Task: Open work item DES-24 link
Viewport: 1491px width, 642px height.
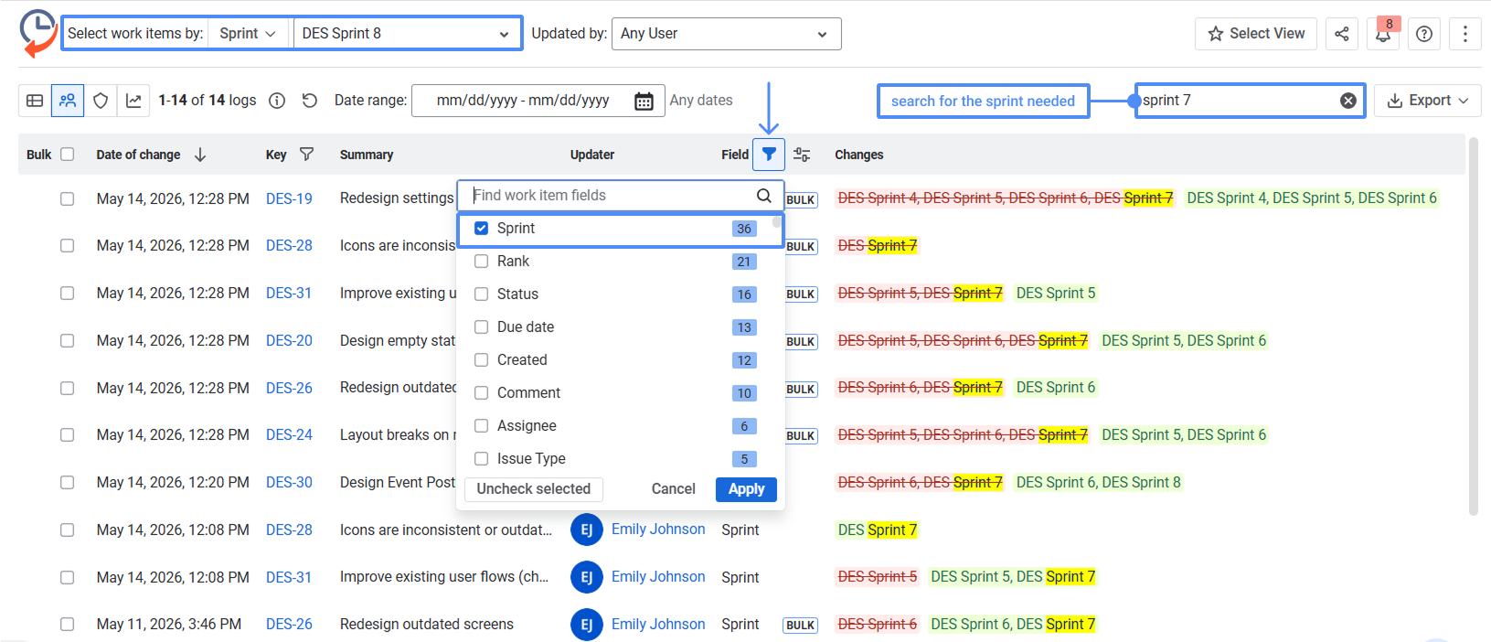Action: point(289,435)
